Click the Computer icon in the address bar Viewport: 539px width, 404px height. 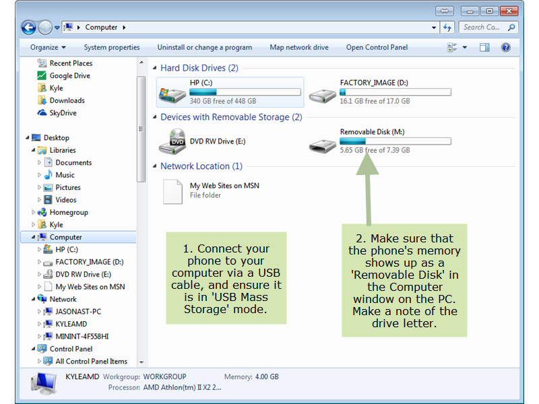(x=69, y=27)
